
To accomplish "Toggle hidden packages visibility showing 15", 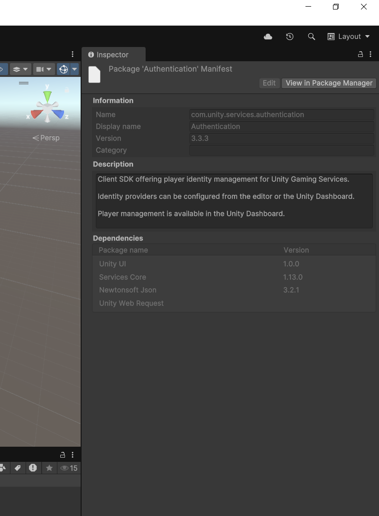I will click(x=69, y=468).
